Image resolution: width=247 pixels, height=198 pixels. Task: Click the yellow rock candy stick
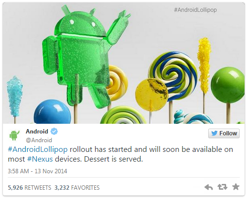pyautogui.click(x=204, y=65)
